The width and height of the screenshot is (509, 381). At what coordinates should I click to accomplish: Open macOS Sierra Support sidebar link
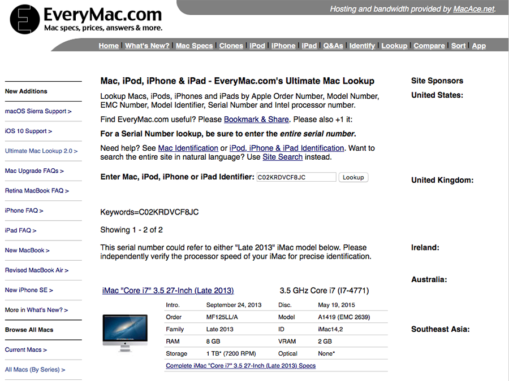click(38, 111)
